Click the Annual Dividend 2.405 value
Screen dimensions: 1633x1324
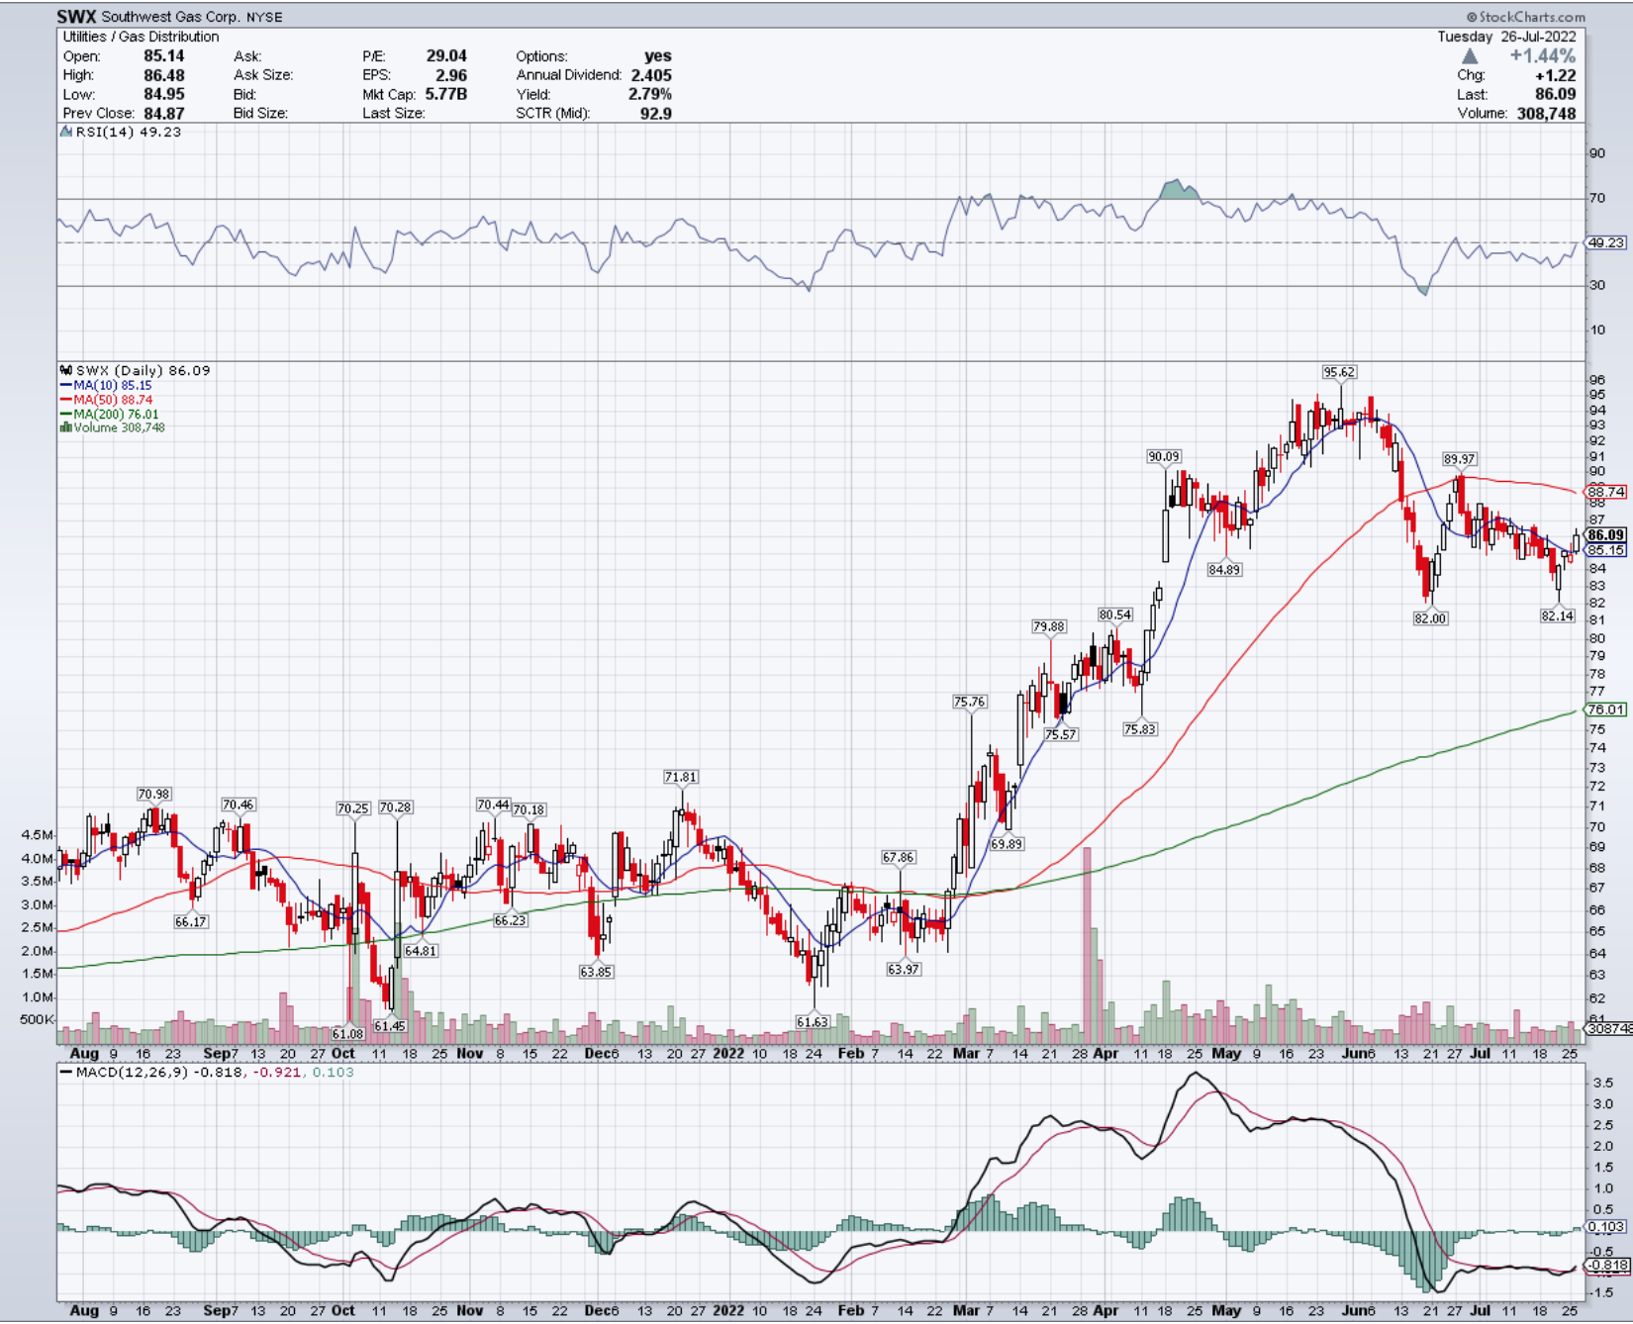(651, 75)
